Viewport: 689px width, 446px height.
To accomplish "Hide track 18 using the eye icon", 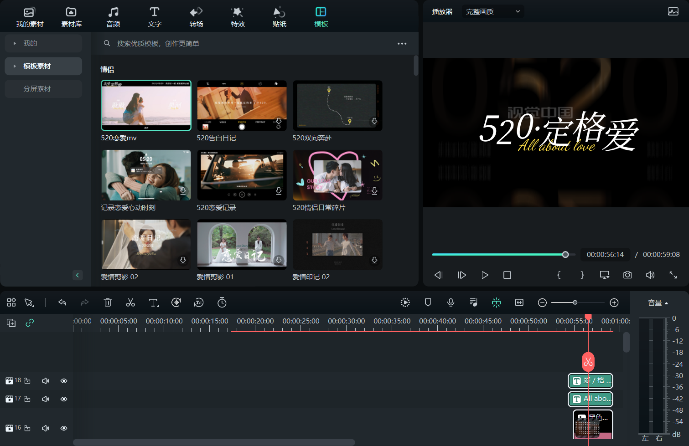I will tap(64, 381).
